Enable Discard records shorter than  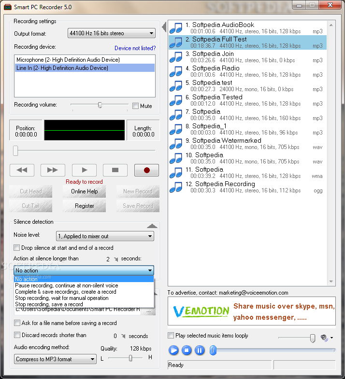coord(17,335)
